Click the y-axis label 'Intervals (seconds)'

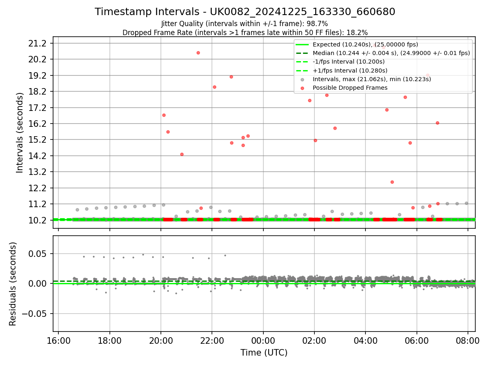point(20,132)
